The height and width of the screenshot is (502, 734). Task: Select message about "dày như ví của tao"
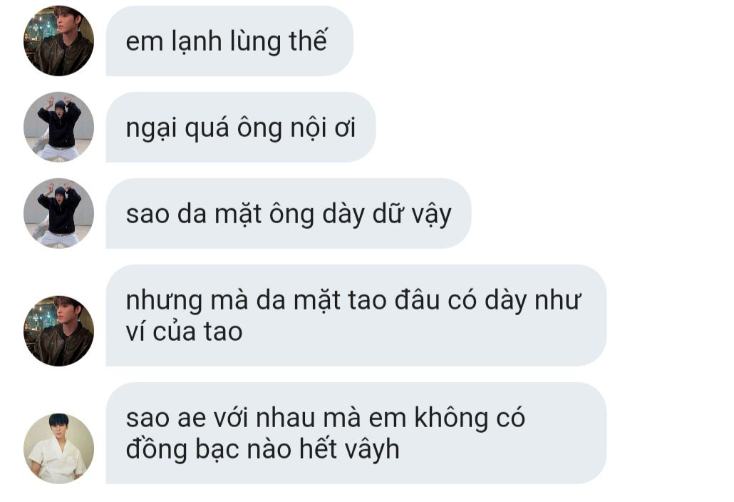point(356,315)
